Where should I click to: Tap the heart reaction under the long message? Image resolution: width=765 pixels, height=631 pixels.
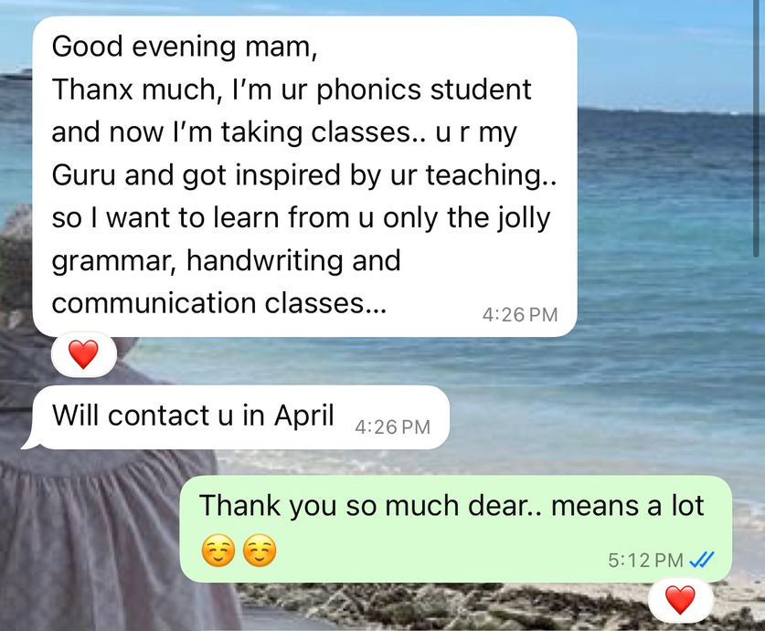point(84,354)
